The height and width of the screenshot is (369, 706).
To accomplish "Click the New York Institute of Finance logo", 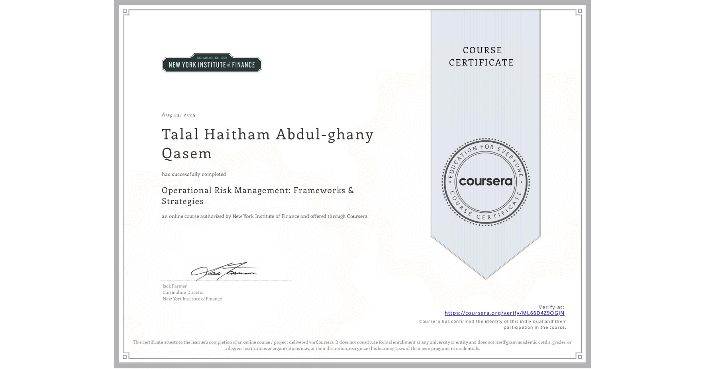I will 212,63.
